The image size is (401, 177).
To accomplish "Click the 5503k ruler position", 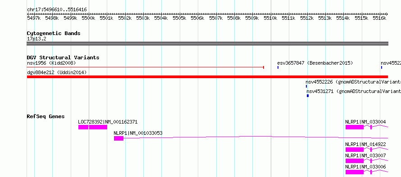I will coord(143,18).
